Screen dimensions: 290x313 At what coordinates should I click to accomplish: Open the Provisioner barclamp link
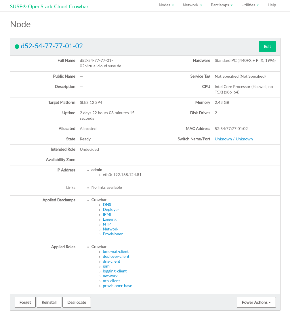coord(113,234)
